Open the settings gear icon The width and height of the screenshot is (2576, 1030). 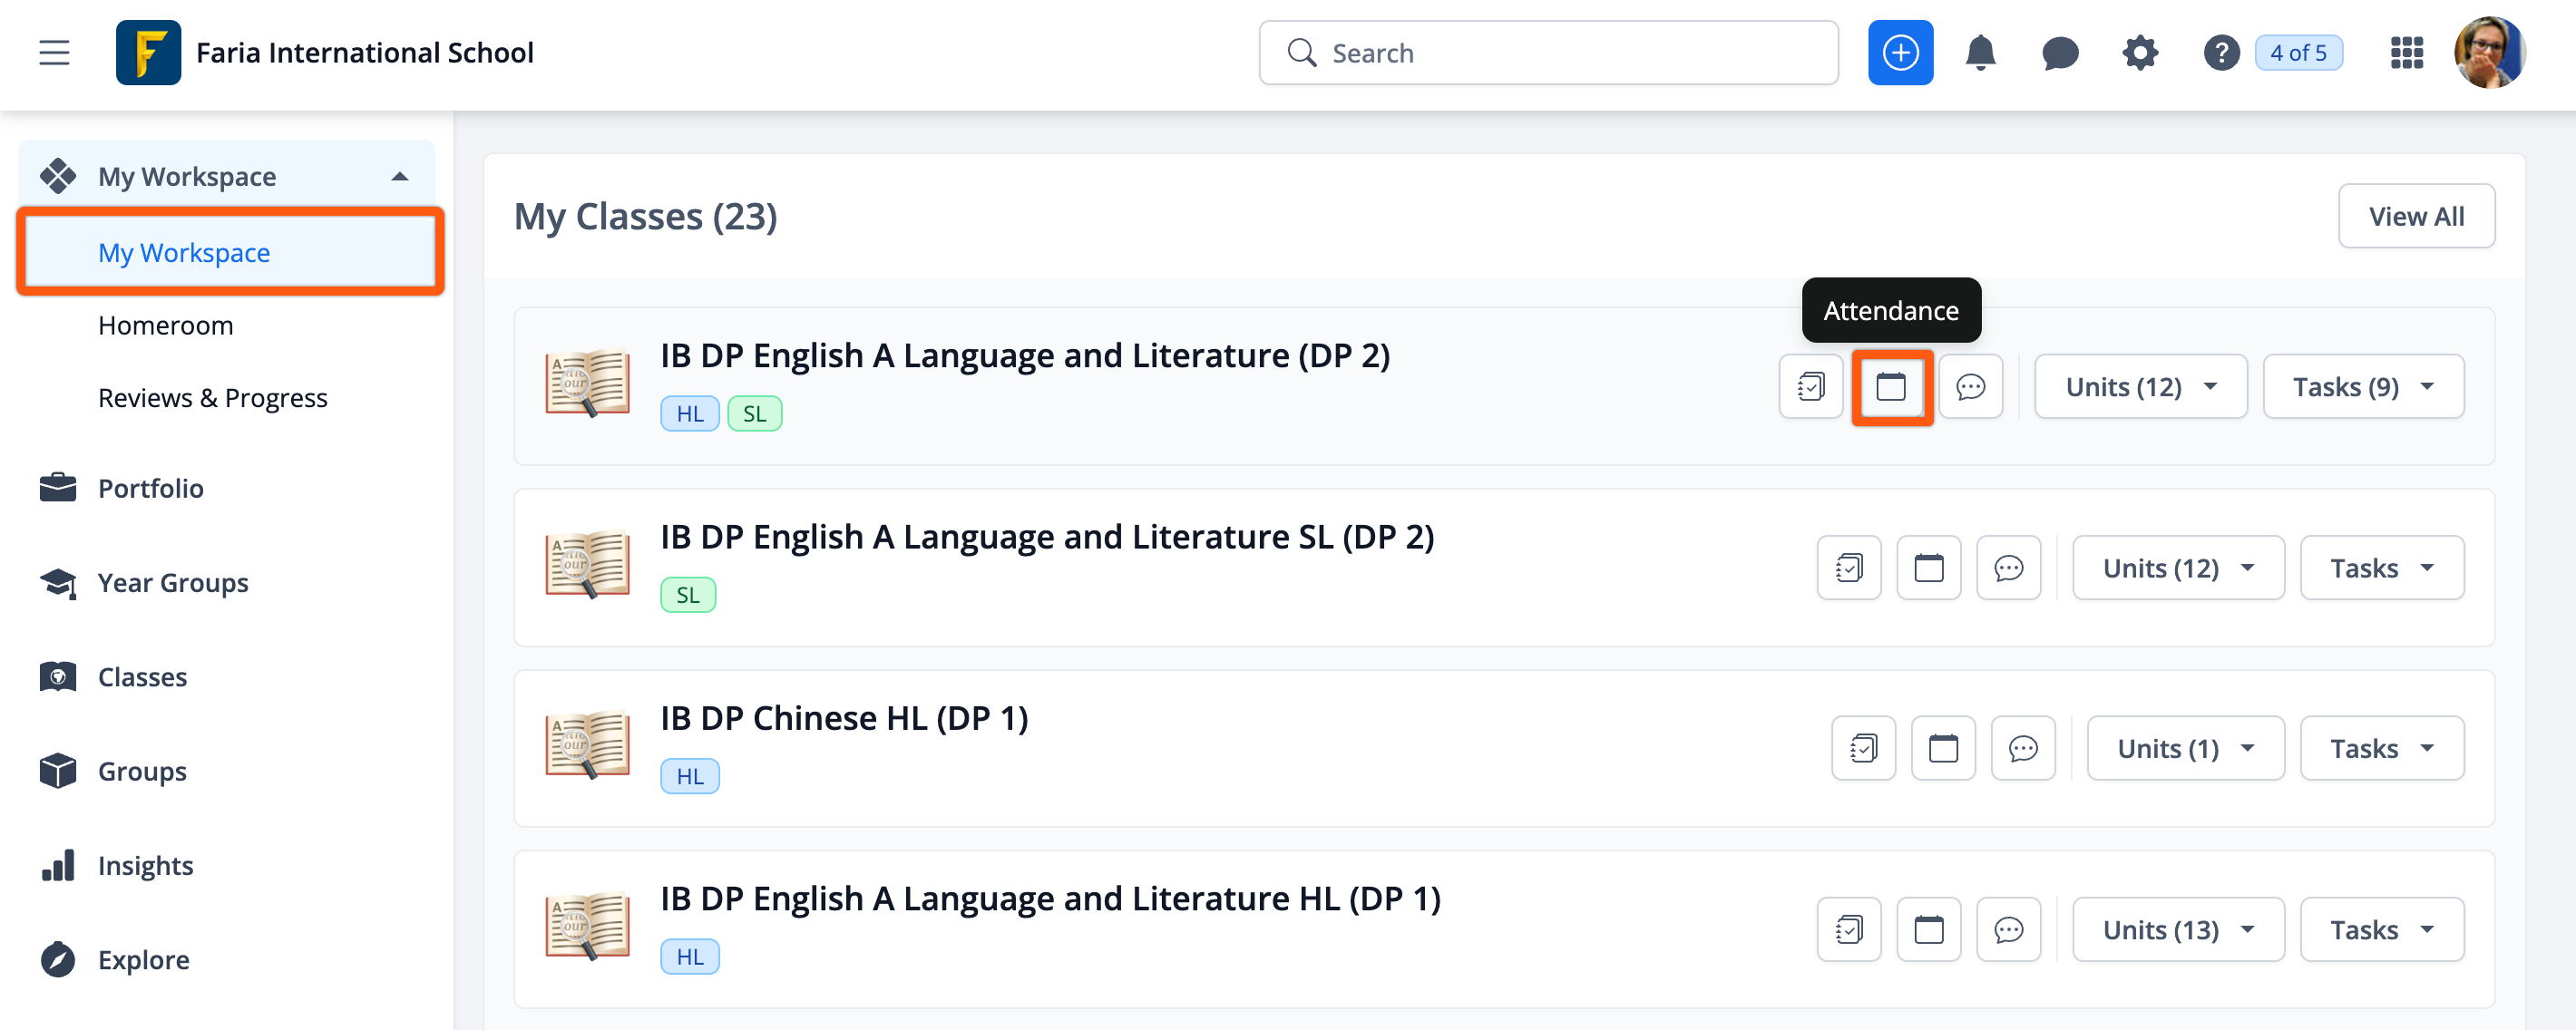[x=2139, y=53]
